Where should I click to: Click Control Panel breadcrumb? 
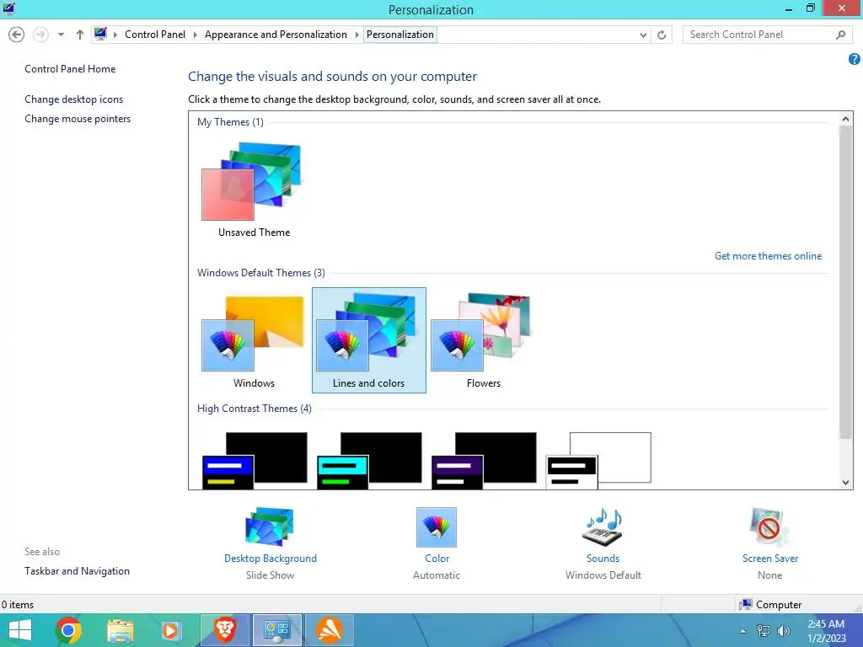pyautogui.click(x=155, y=34)
